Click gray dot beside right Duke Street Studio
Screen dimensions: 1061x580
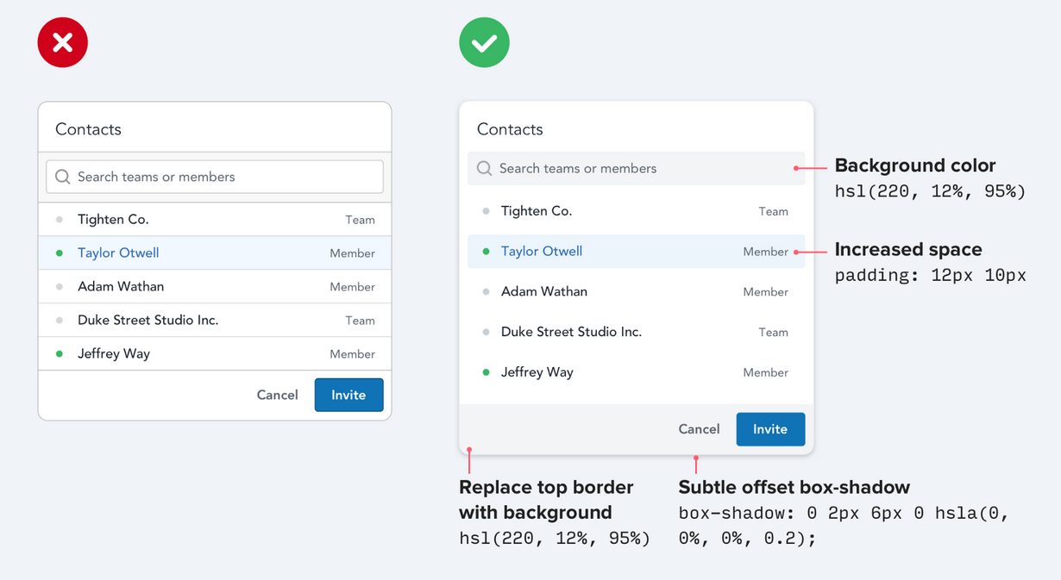(x=486, y=332)
